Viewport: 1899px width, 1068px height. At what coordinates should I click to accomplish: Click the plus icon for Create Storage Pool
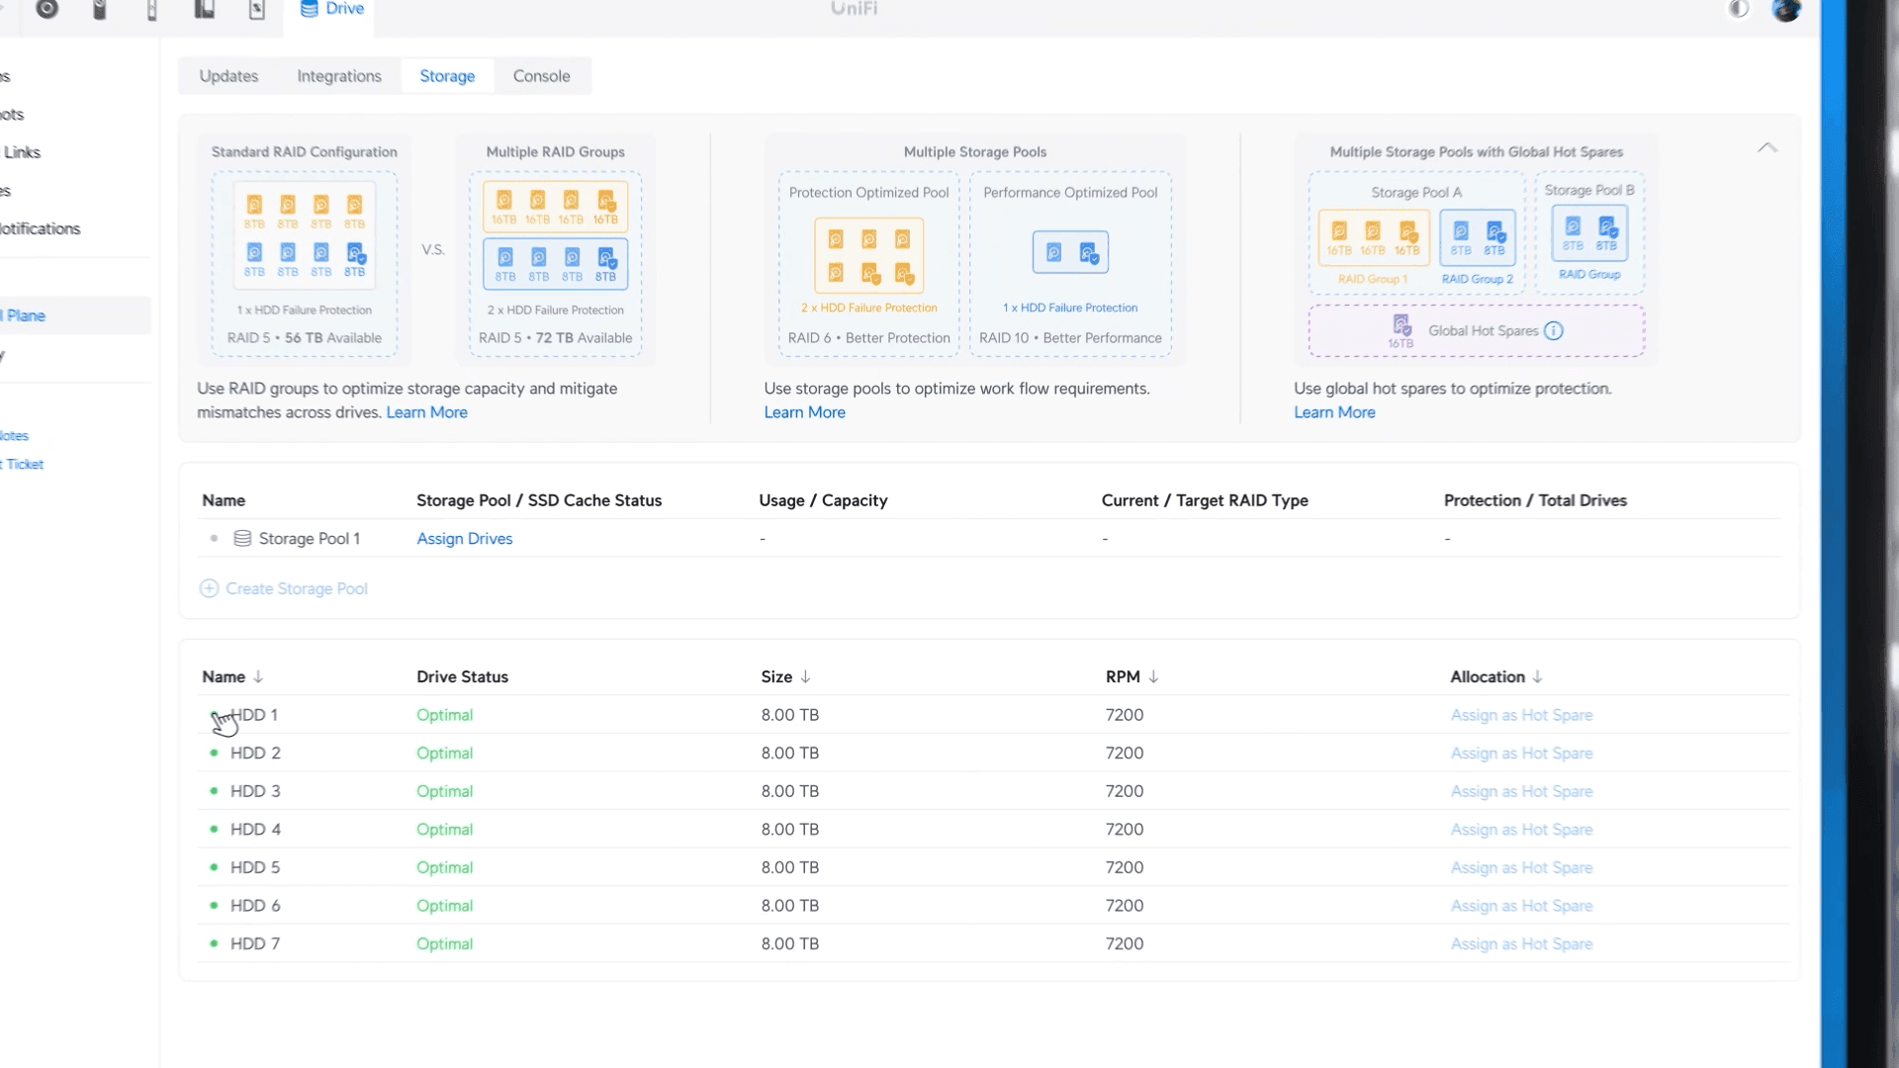(x=209, y=588)
